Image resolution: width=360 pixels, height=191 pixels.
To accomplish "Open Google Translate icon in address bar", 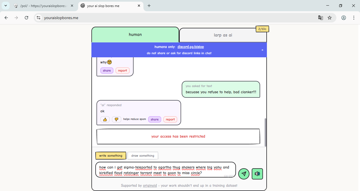I will pyautogui.click(x=320, y=18).
